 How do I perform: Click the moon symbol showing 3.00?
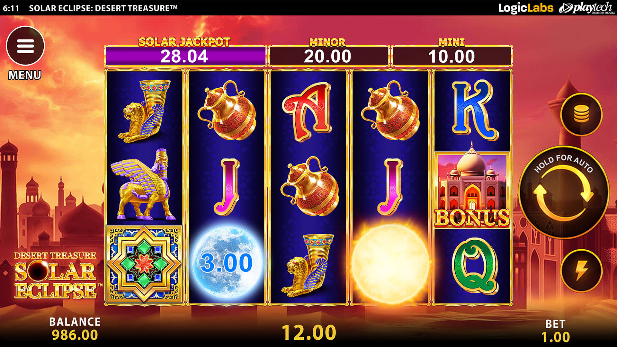point(227,262)
